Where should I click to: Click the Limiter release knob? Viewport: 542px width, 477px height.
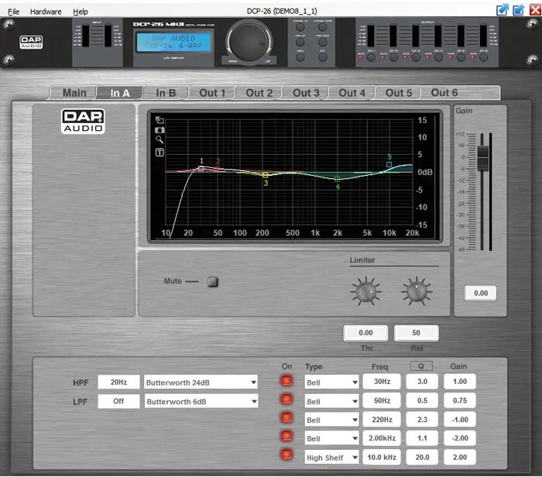417,291
